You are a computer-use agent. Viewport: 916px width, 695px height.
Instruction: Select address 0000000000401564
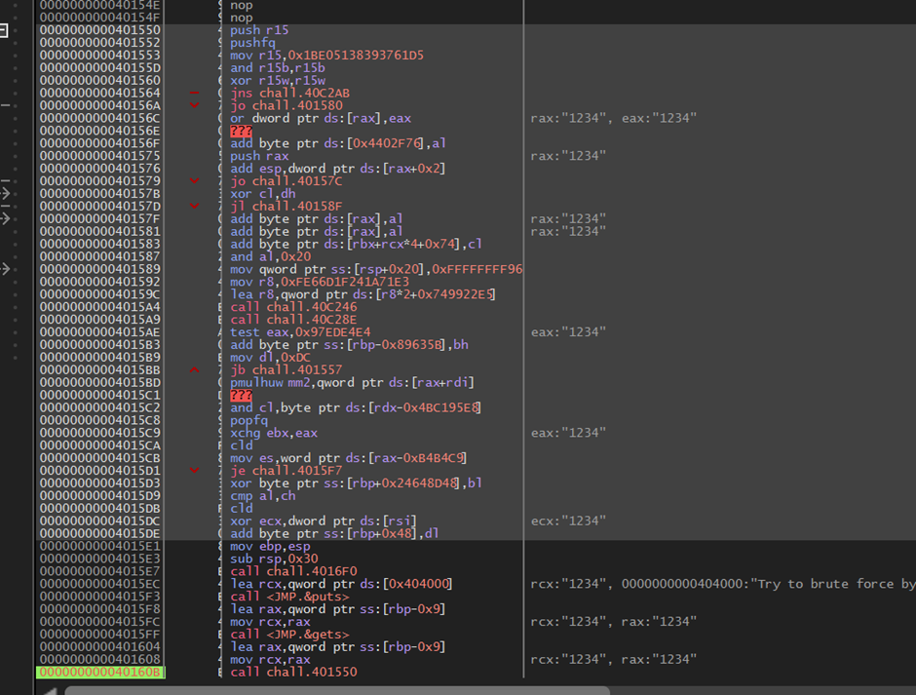tap(100, 93)
